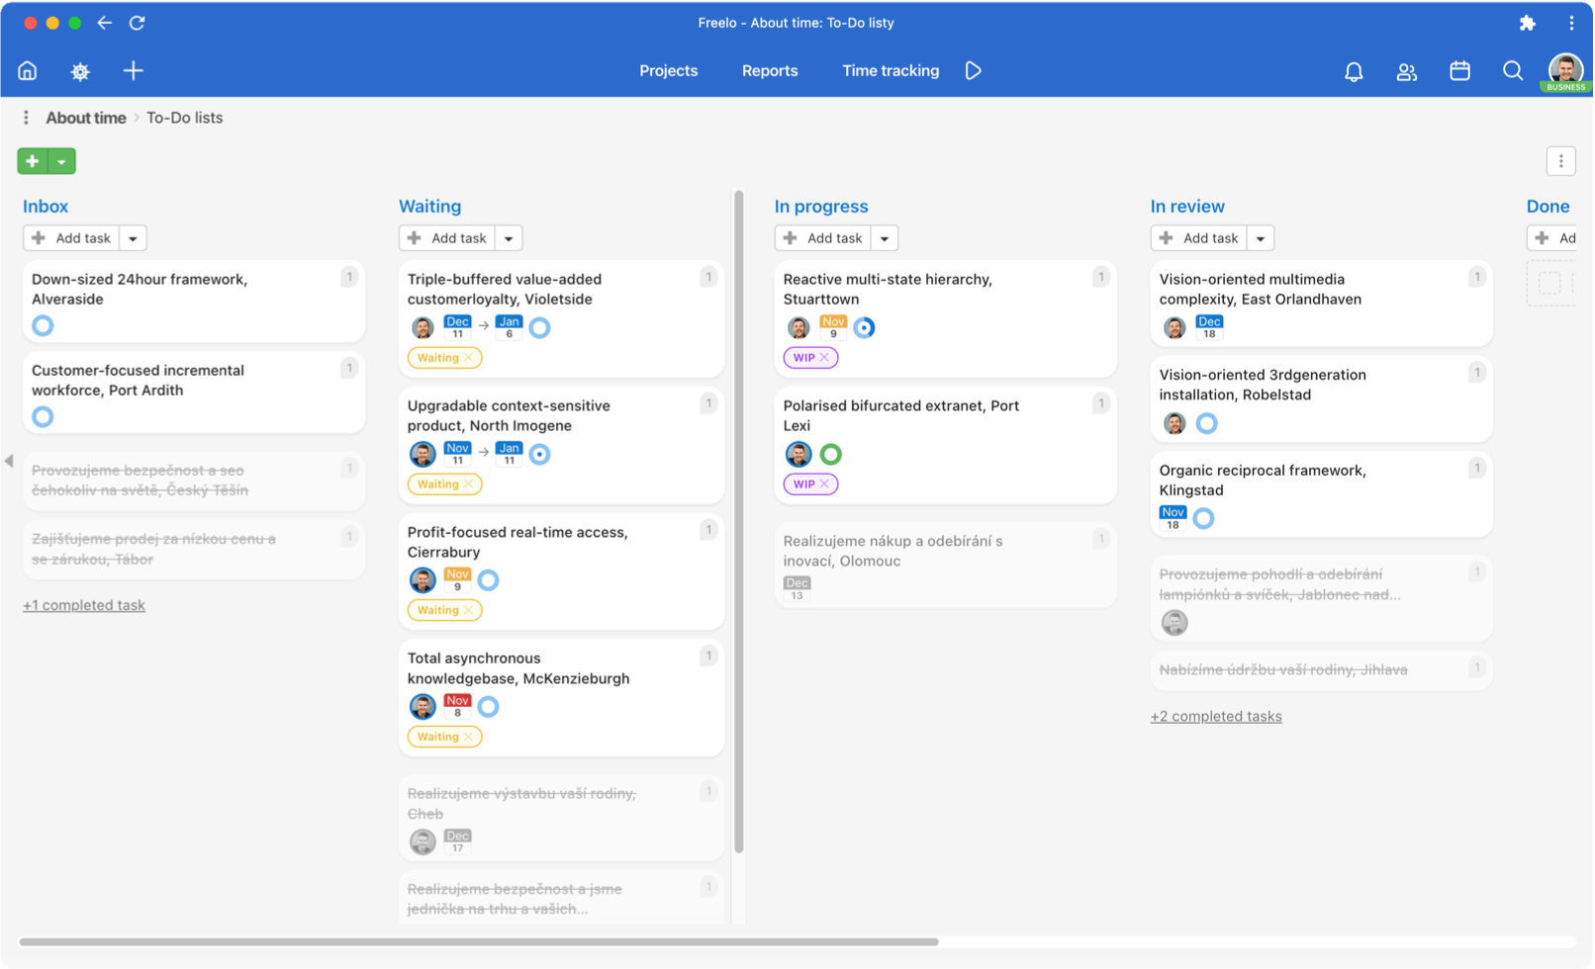The height and width of the screenshot is (969, 1595).
Task: Start the time tracker play icon
Action: (x=973, y=70)
